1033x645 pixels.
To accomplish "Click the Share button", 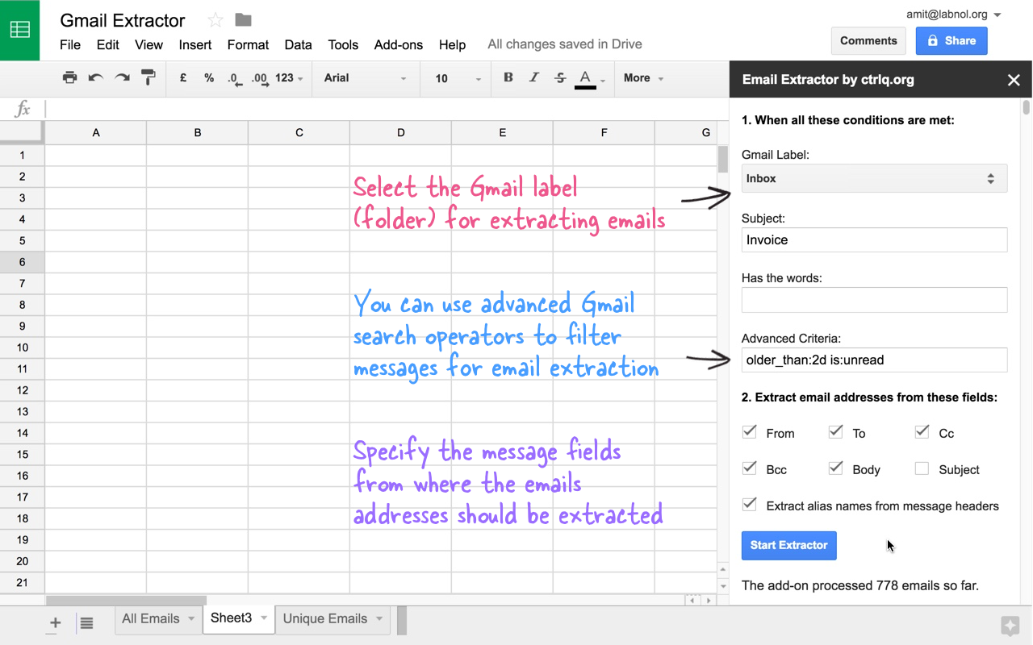I will (951, 40).
